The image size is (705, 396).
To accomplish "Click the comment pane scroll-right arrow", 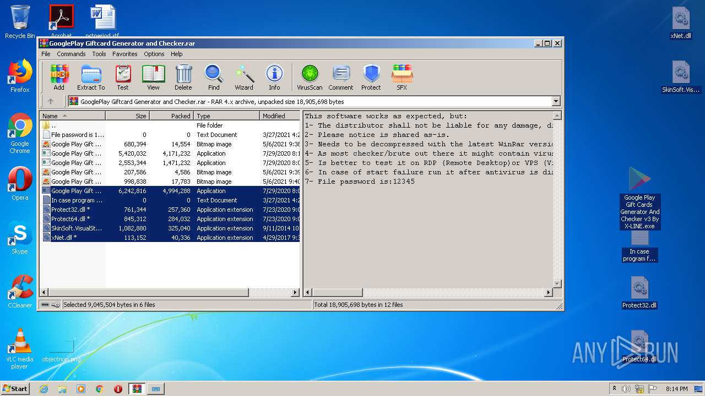I will (548, 293).
